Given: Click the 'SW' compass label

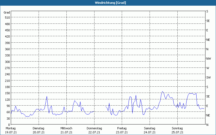Looking at the screenshot, I should pyautogui.click(x=208, y=77).
